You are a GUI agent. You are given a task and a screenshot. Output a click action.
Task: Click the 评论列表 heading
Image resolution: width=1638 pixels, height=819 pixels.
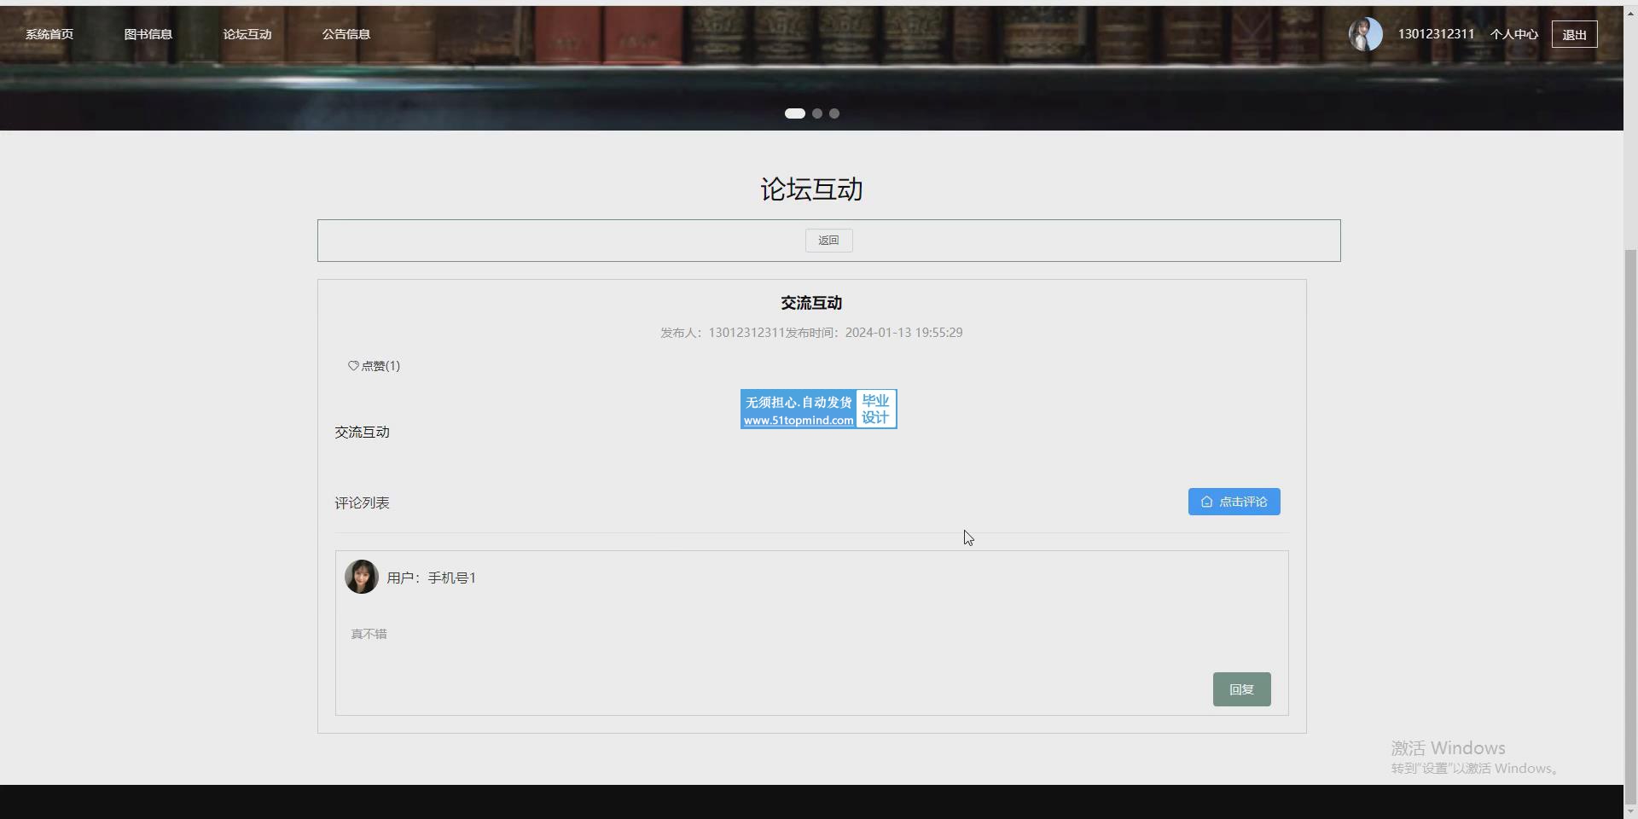tap(362, 503)
